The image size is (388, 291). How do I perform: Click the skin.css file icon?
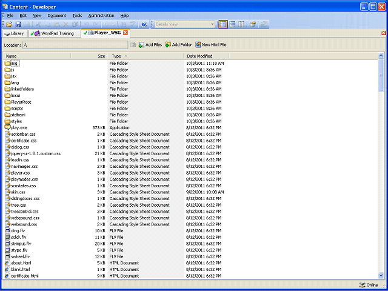click(x=8, y=192)
